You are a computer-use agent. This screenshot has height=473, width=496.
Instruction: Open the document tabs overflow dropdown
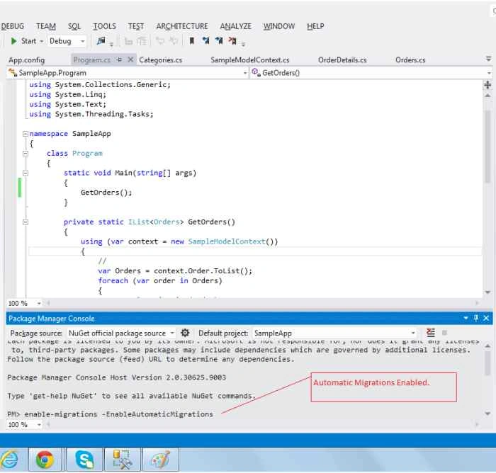pos(488,59)
